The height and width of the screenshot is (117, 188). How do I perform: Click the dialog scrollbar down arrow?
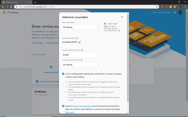(128, 113)
